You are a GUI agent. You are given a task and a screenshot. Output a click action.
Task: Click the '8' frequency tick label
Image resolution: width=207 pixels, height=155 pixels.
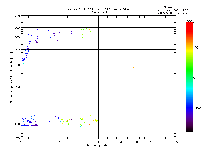[x=137, y=142]
